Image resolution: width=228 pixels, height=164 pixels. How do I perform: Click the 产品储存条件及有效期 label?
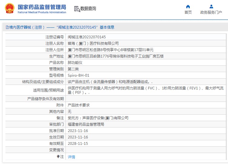(x=45, y=99)
